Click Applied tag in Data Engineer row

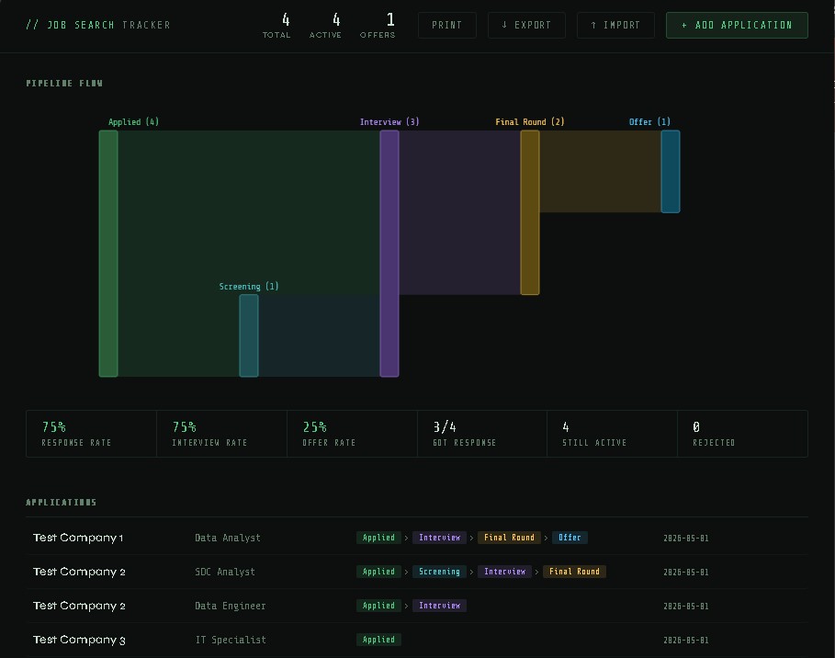point(378,606)
